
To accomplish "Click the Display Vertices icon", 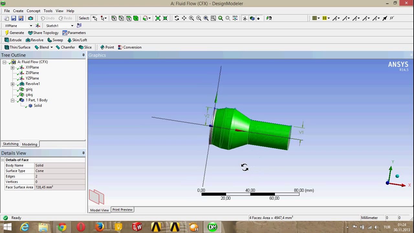I will pos(392,18).
